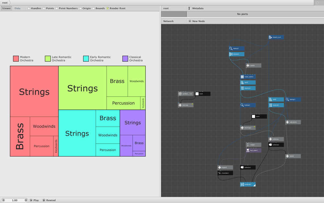The height and width of the screenshot is (203, 324).
Task: Click the green Percussion treemap block
Action: (123, 103)
